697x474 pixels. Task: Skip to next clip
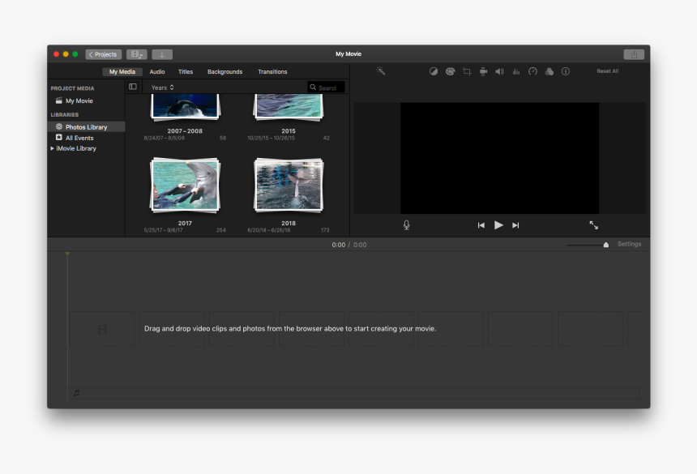tap(515, 225)
